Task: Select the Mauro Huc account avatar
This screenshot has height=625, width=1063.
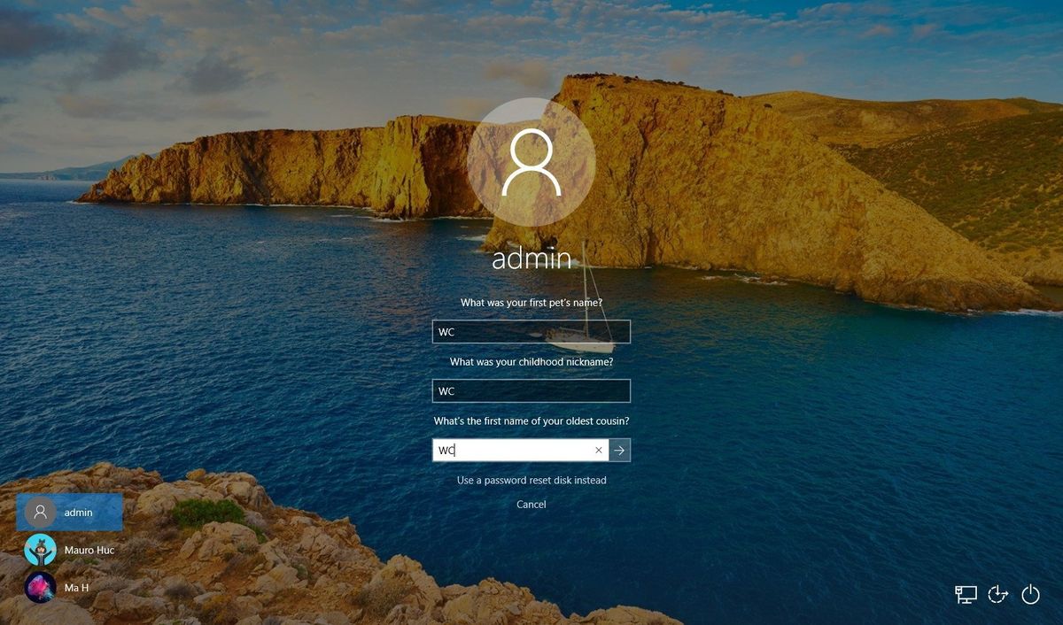Action: click(42, 550)
